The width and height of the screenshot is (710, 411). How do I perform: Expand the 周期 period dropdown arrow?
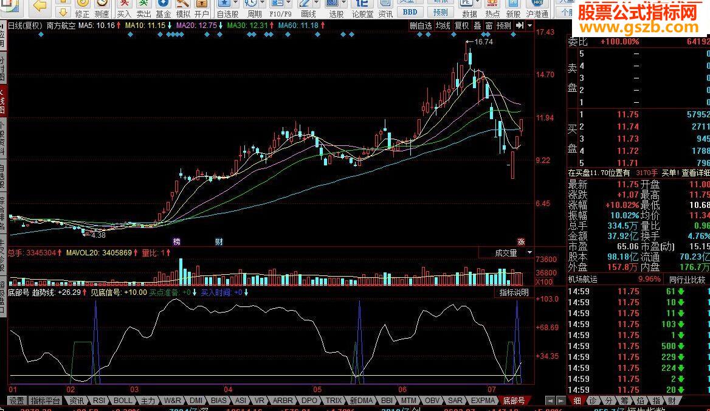[x=262, y=3]
